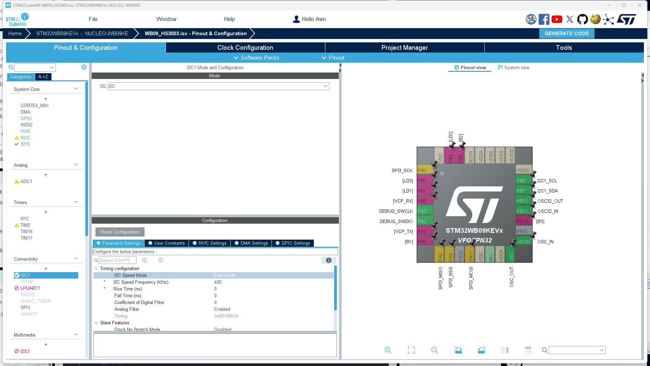Rotate the chip counter-clockwise
The image size is (650, 366).
[x=481, y=350]
